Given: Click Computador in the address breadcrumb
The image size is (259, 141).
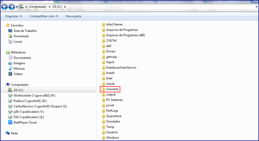Looking at the screenshot, I should (x=38, y=7).
